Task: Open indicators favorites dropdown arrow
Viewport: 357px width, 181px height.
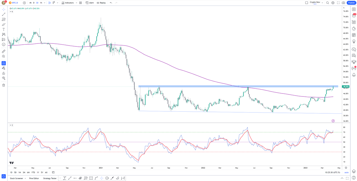Action: point(76,3)
